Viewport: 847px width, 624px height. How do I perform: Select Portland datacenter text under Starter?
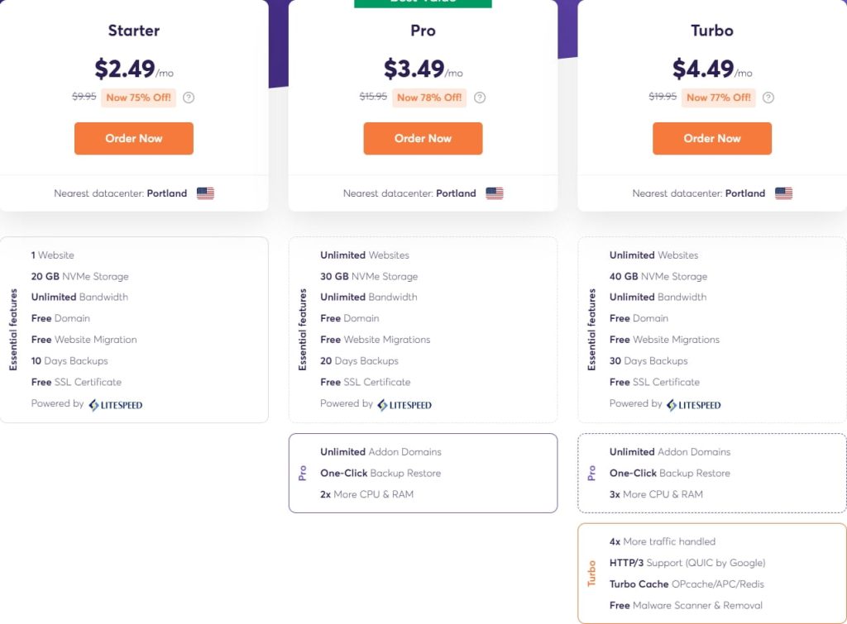[x=167, y=193]
